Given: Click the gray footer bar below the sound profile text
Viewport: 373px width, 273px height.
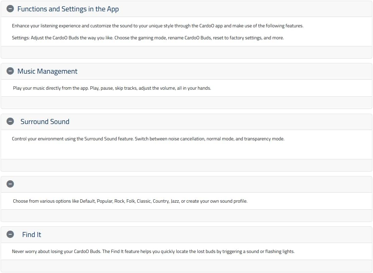Looking at the screenshot, I should [186, 215].
